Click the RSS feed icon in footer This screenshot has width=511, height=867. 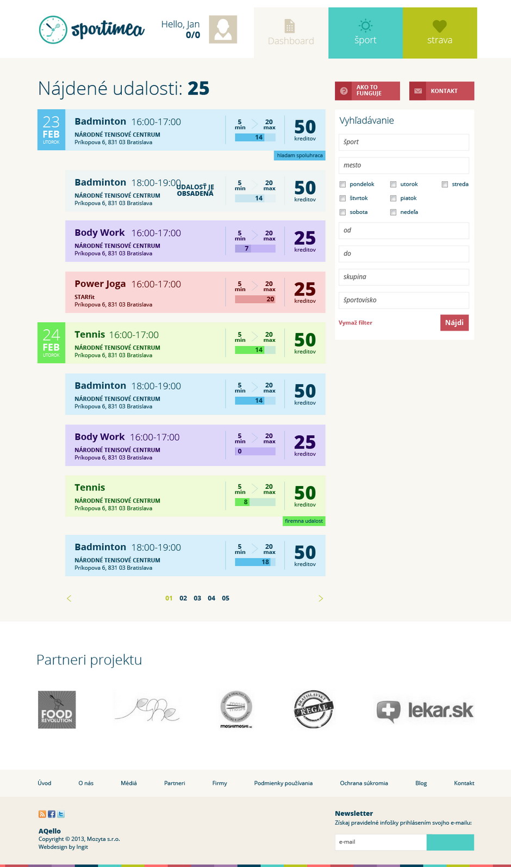click(x=42, y=814)
